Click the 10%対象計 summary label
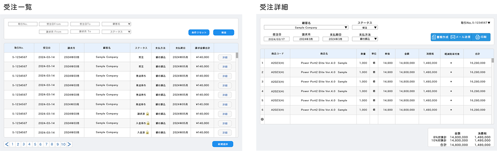The image size is (497, 151). [x=440, y=140]
